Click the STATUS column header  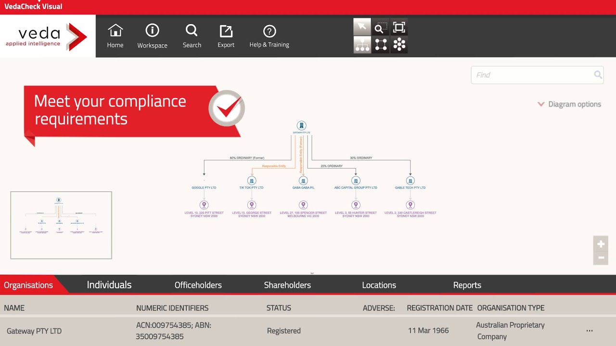279,308
